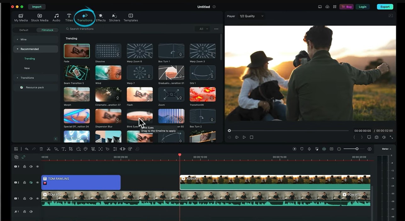Click the Buy button
Screen dimensions: 405x221
(346, 7)
